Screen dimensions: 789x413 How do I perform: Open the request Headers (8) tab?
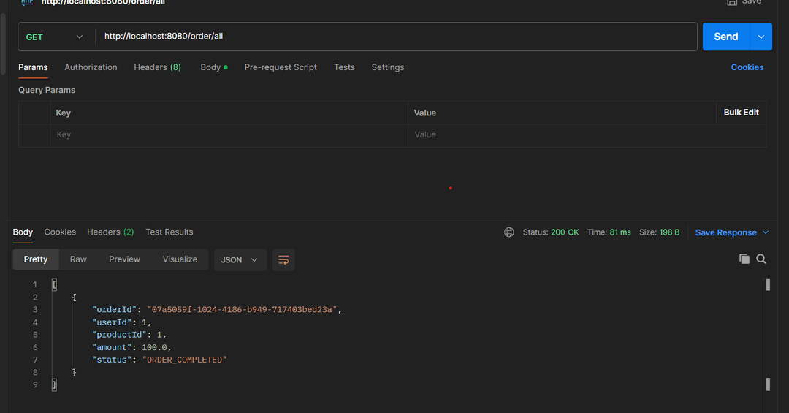[x=157, y=67]
